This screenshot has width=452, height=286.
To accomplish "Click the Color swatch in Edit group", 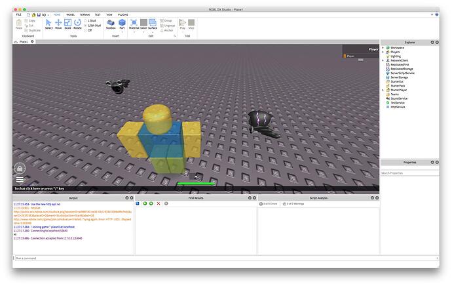I will coord(143,24).
